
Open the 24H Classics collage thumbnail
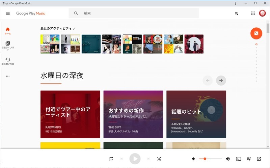pyautogui.click(x=153, y=44)
